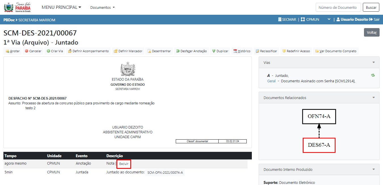Click the Número de Documento search field
Viewport: 383px width, 185px height.
338,7
